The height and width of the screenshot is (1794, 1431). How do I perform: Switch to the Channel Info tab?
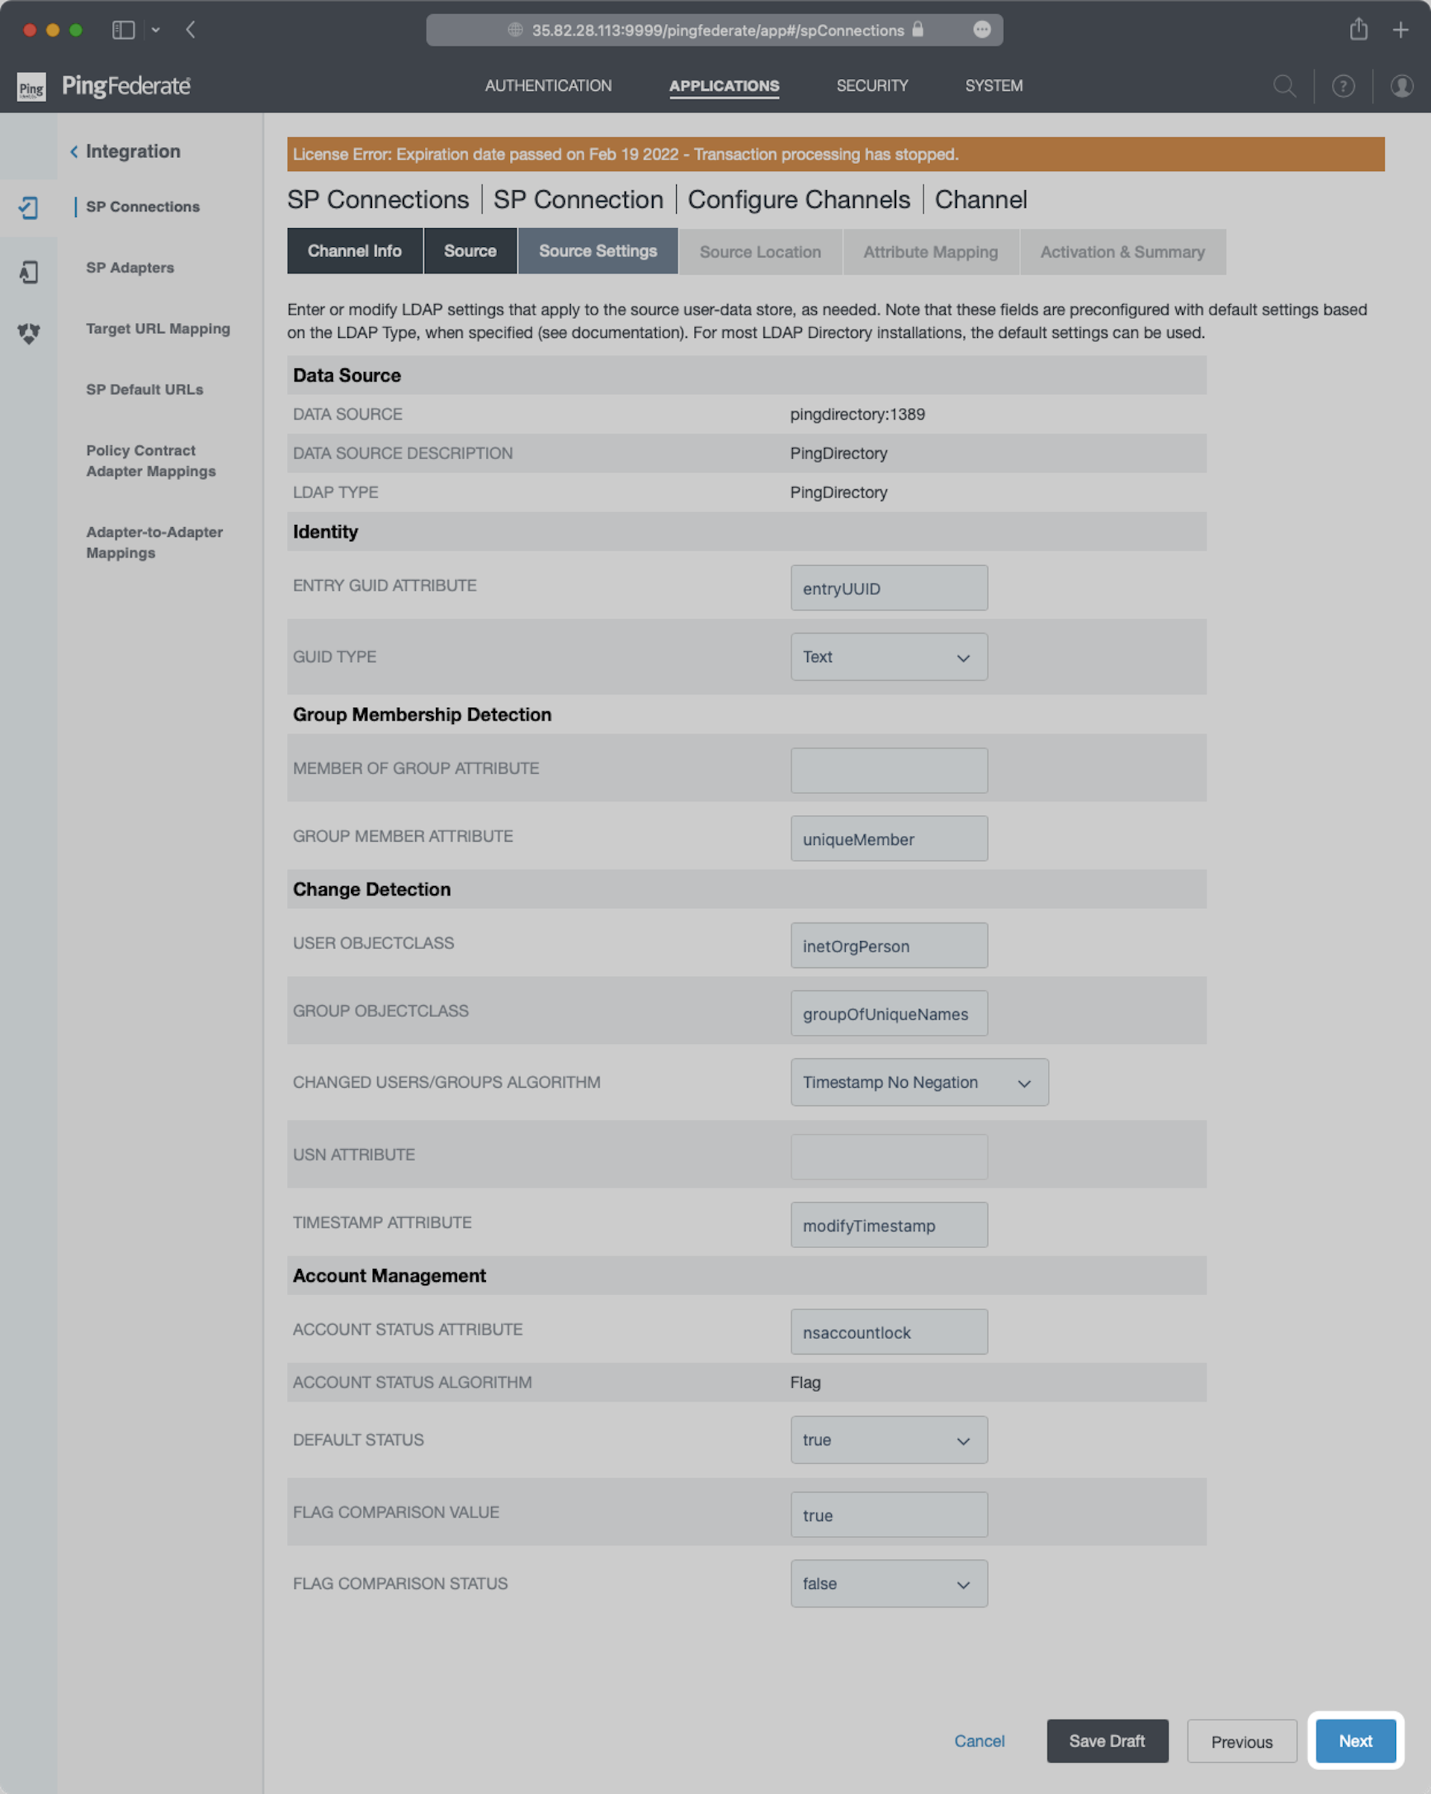(355, 251)
